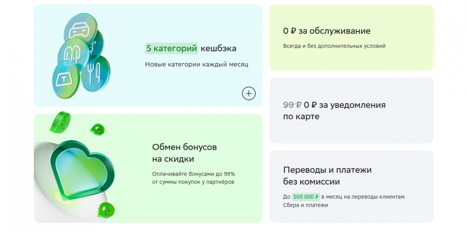Click 'кешбэка' heading word
This screenshot has width=468, height=232.
218,49
